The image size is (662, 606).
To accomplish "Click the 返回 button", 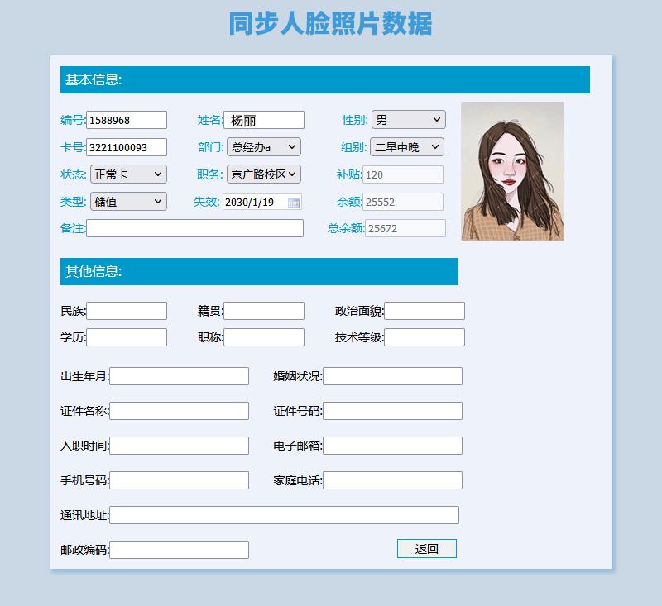I will pyautogui.click(x=426, y=549).
